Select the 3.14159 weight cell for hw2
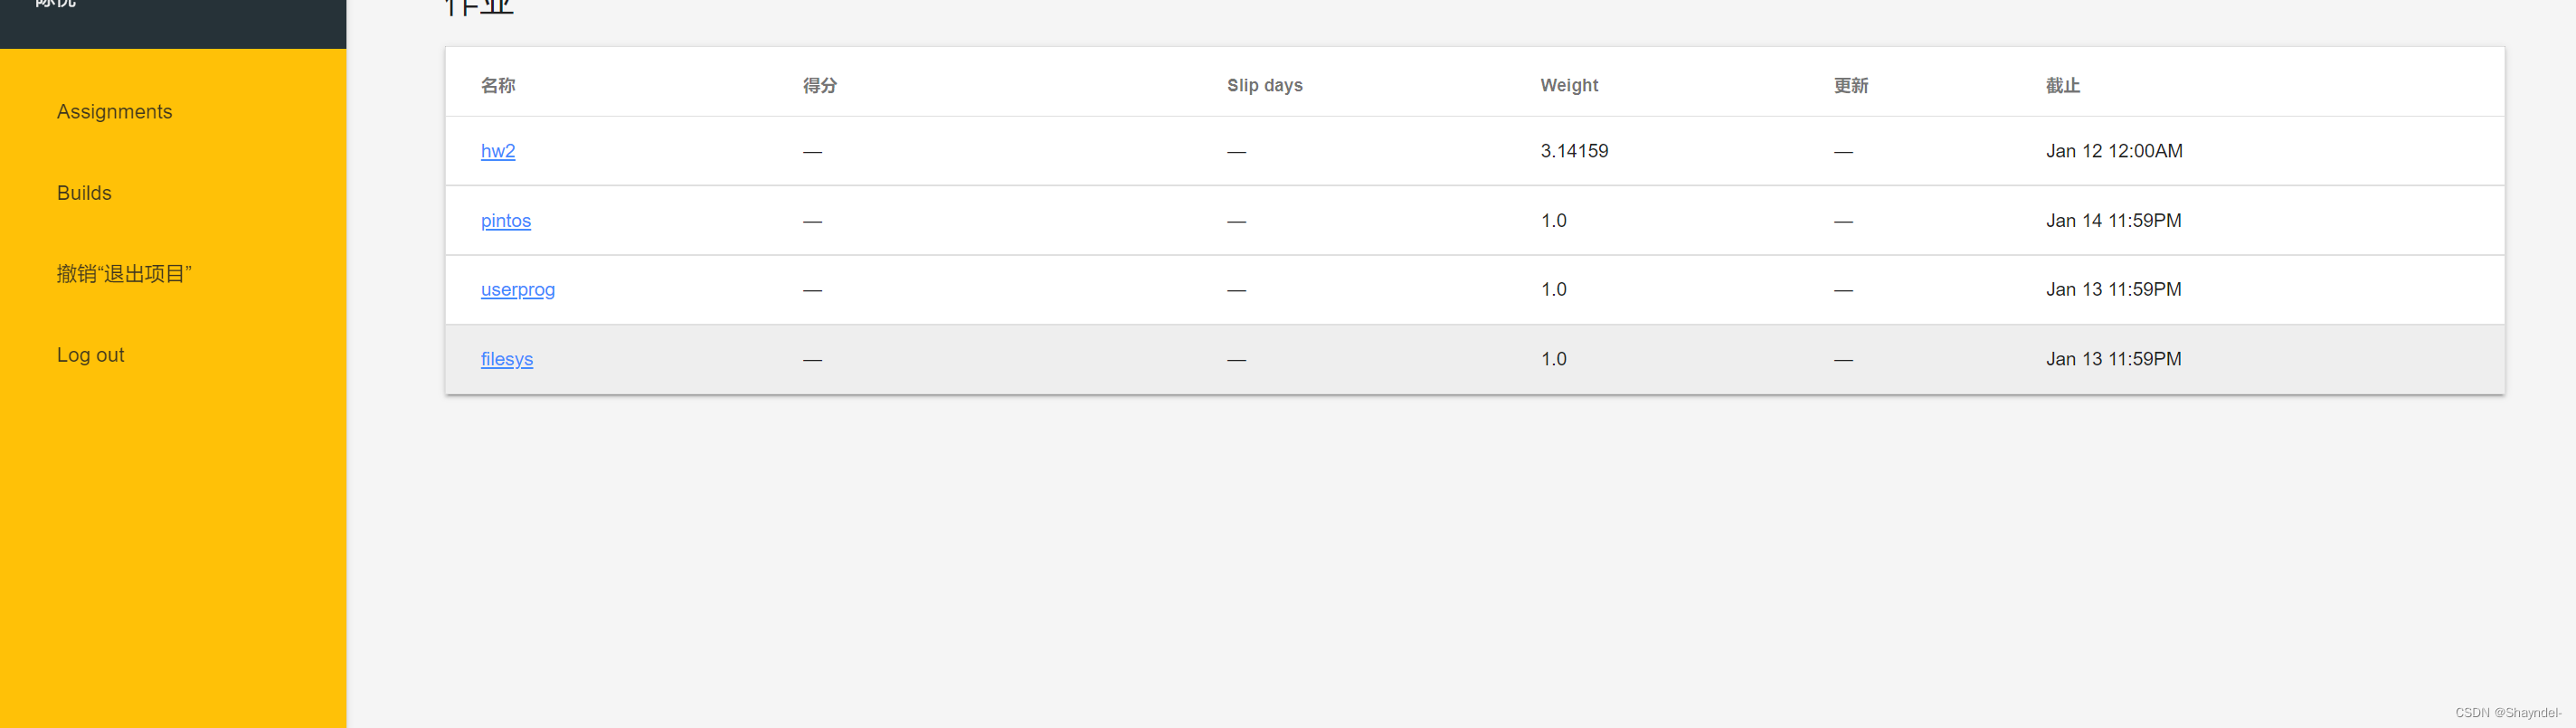The width and height of the screenshot is (2576, 728). tap(1574, 151)
